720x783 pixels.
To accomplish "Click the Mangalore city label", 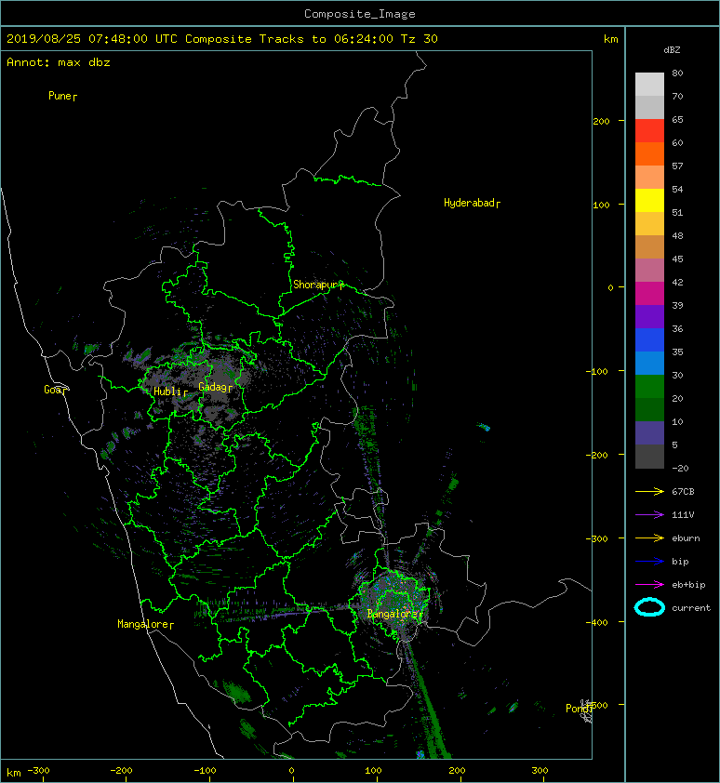I will pyautogui.click(x=143, y=624).
